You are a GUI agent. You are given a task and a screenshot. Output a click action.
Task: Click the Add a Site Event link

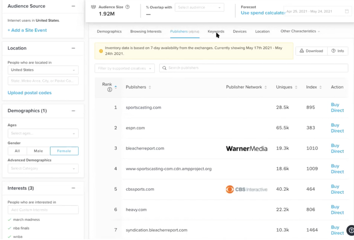[27, 30]
